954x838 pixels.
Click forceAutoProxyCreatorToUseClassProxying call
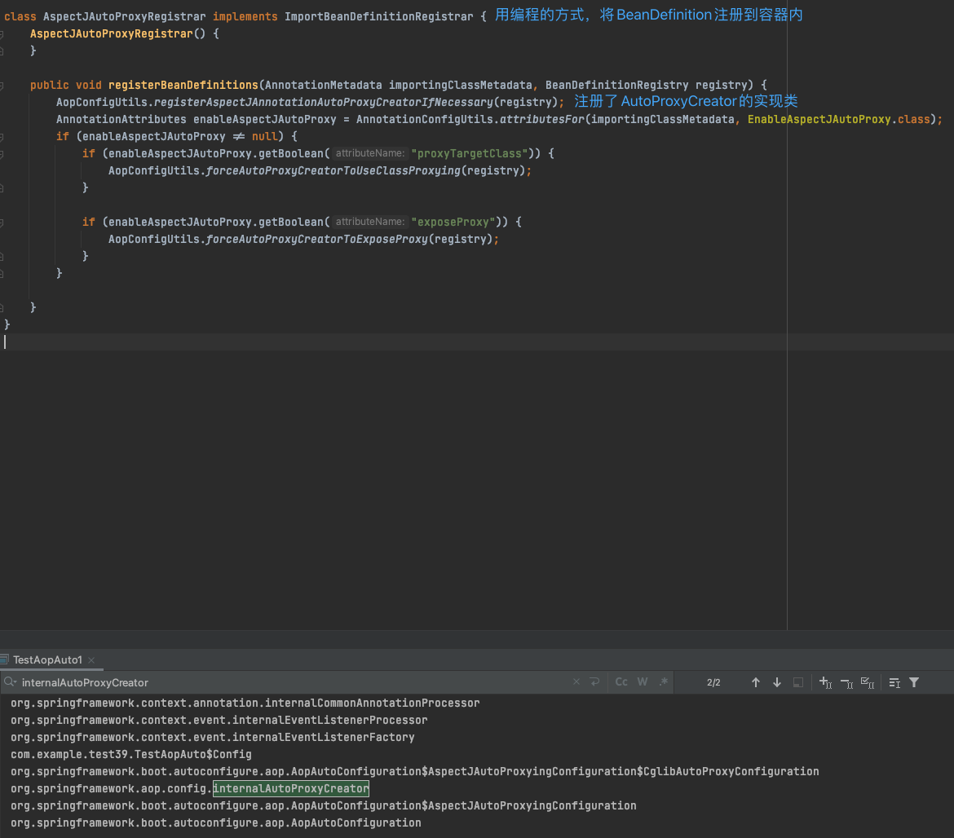[x=333, y=171]
